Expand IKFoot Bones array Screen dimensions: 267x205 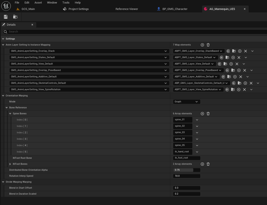pyautogui.click(x=10, y=164)
